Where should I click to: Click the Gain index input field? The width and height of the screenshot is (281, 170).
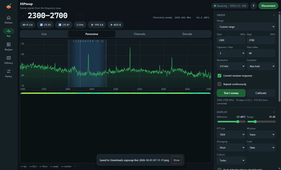pyautogui.click(x=261, y=53)
